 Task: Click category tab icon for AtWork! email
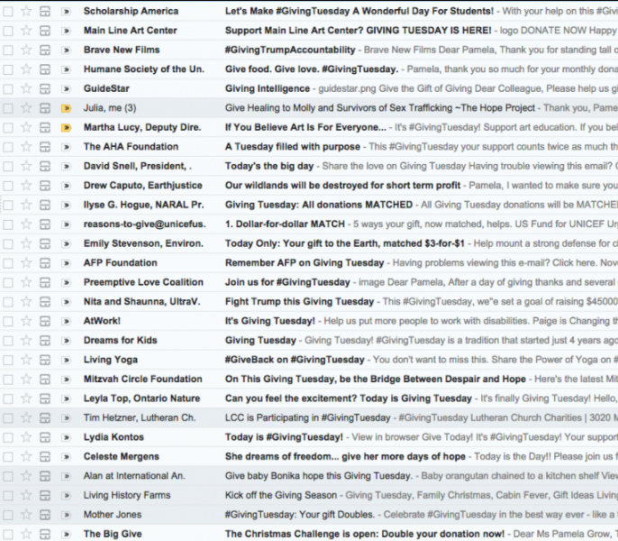[45, 321]
